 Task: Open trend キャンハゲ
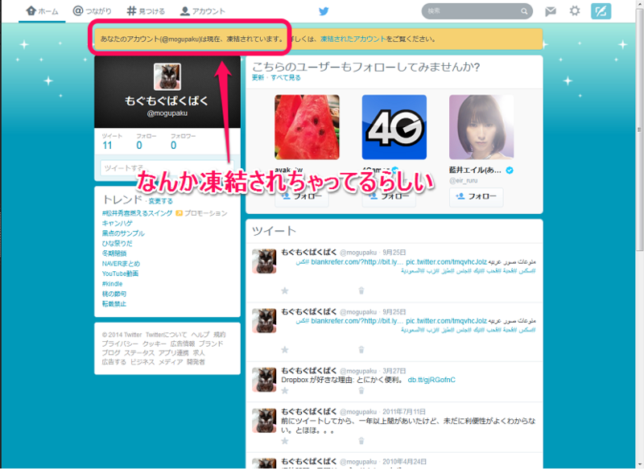pos(117,223)
